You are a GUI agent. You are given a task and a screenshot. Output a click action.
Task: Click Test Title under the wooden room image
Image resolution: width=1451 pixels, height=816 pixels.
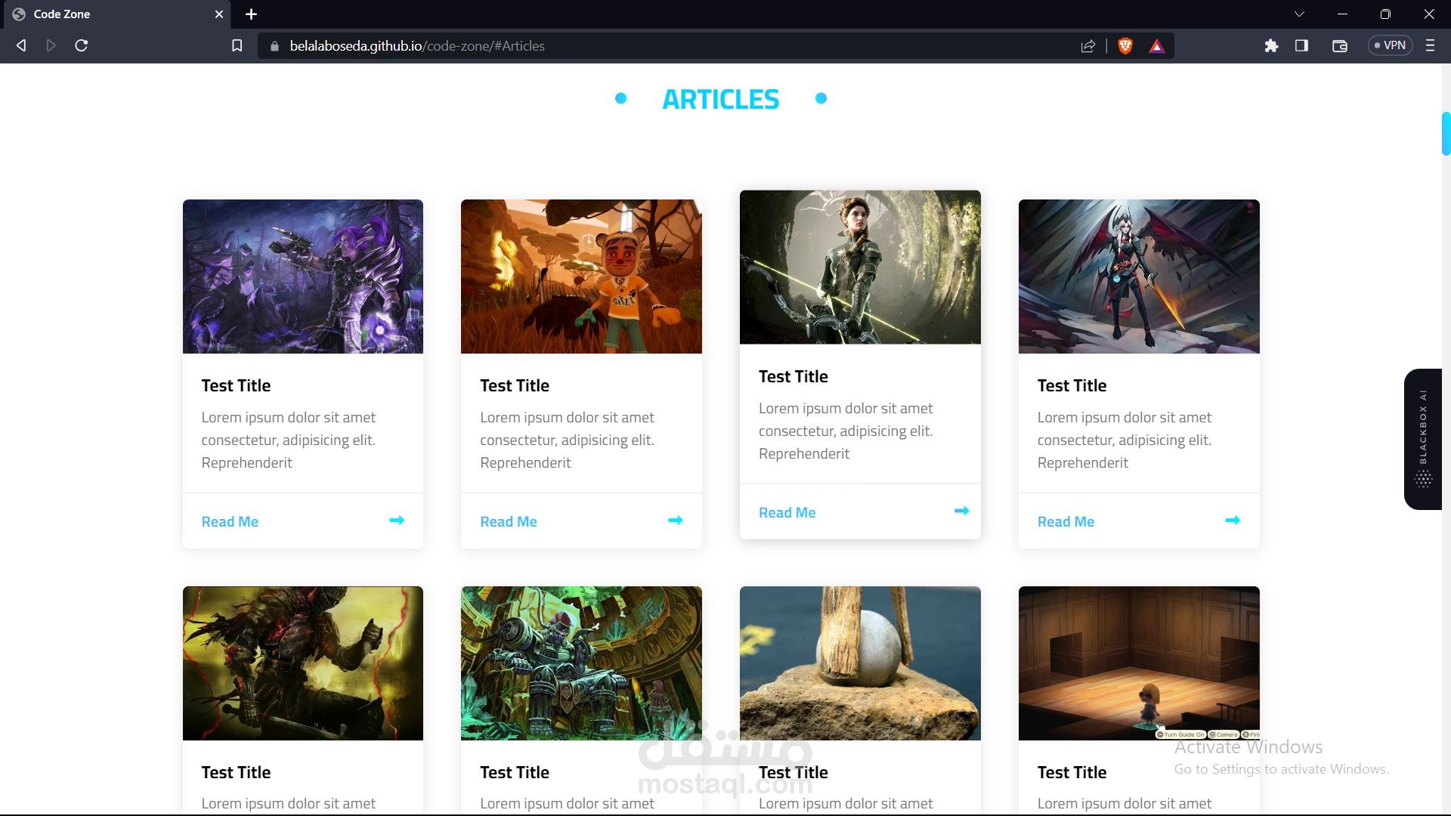[x=1072, y=773]
